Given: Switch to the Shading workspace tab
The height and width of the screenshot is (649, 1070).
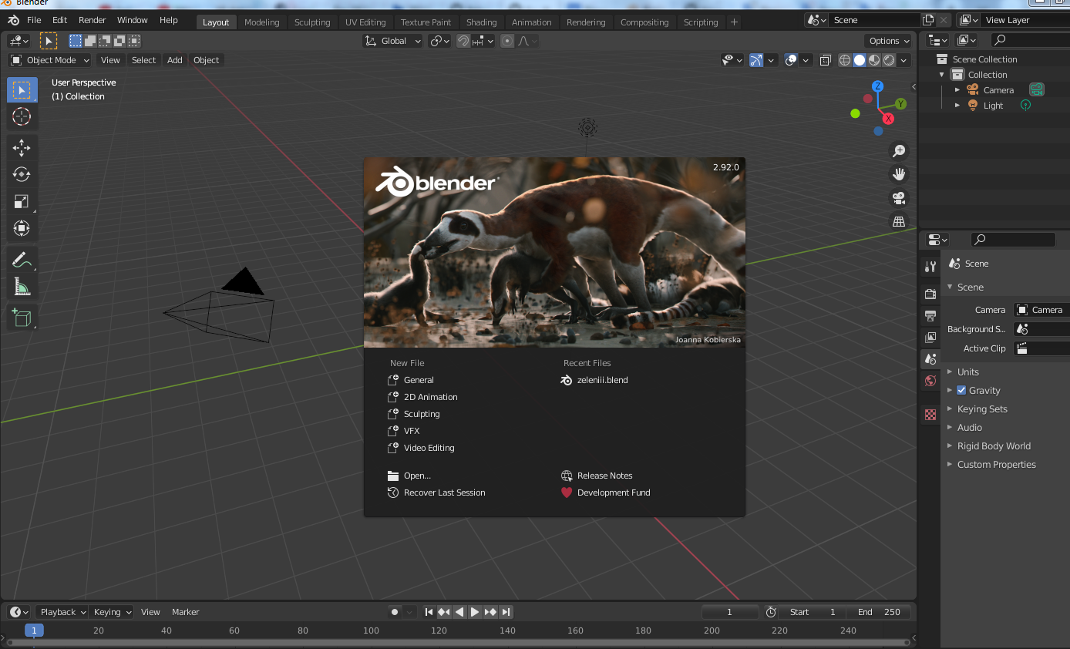Looking at the screenshot, I should 481,22.
